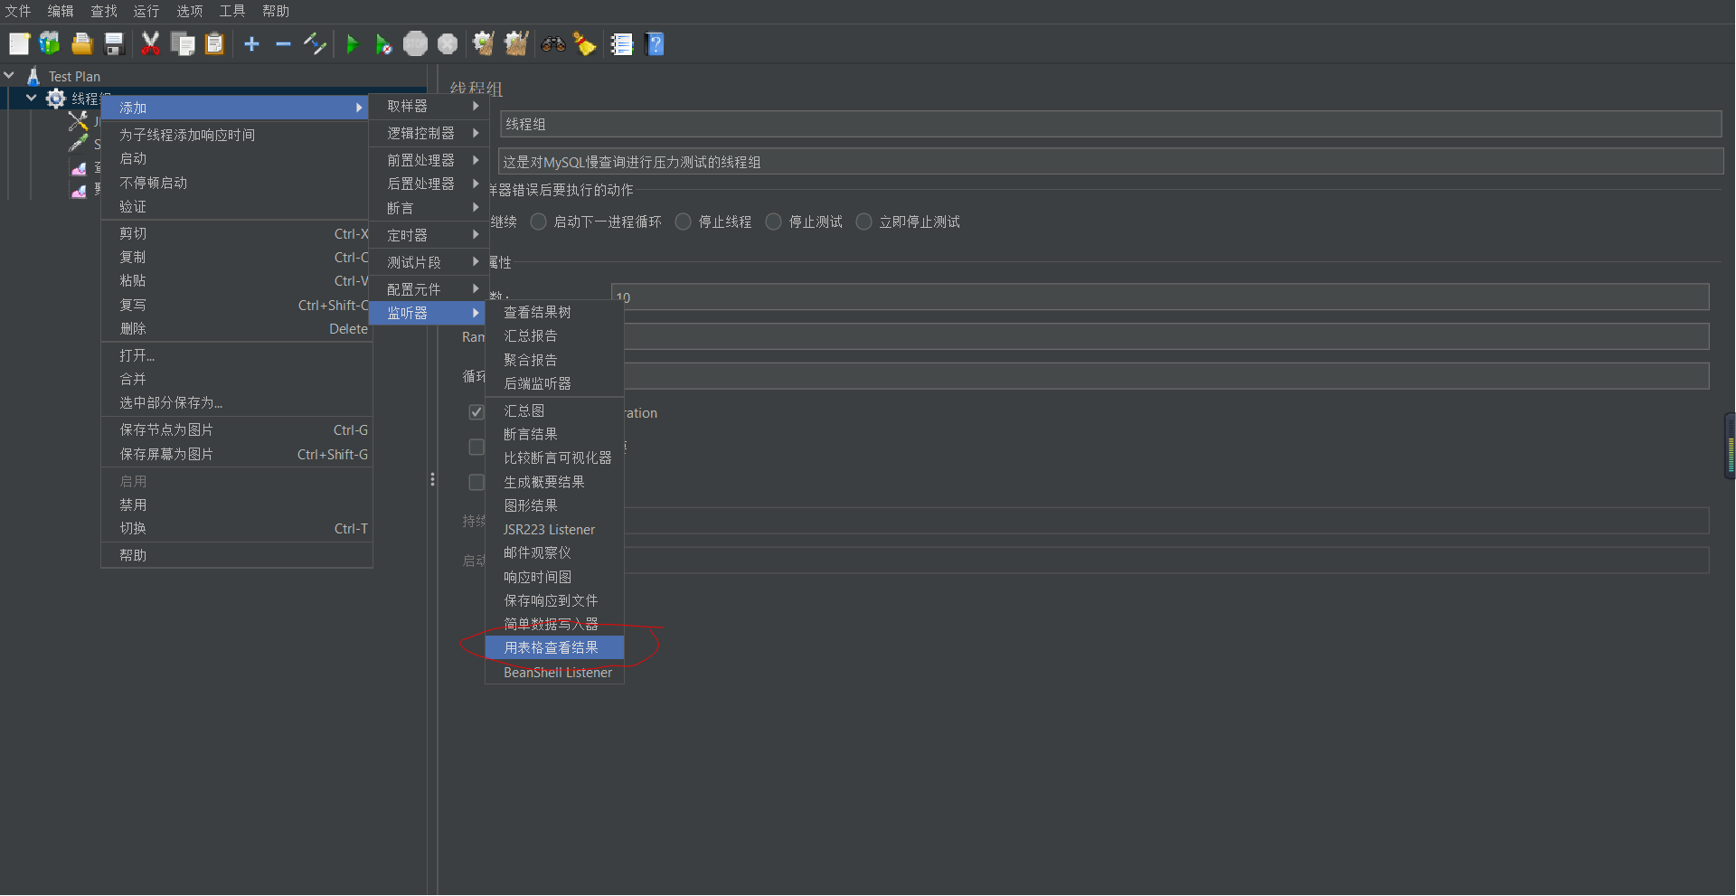Expand the 后置处理器 submenu
The image size is (1736, 896).
[429, 184]
